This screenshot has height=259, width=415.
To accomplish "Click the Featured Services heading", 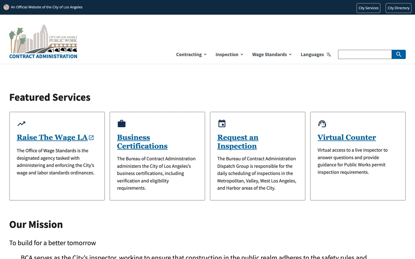I will coord(50,97).
